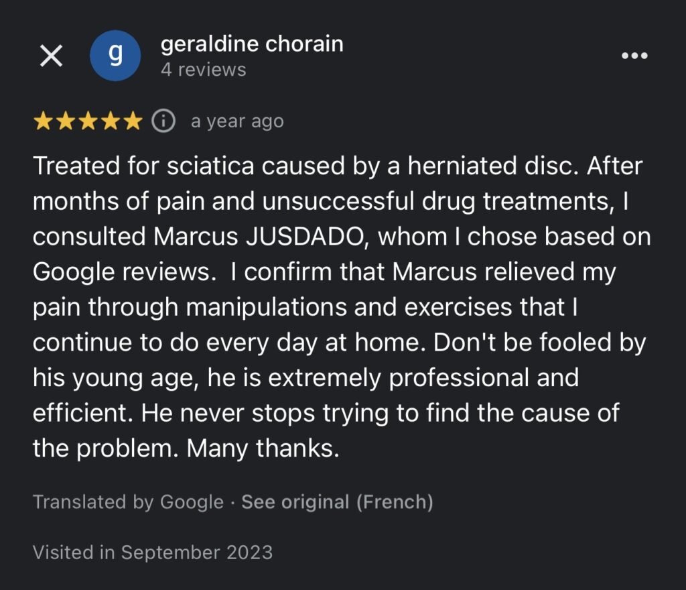Click the 'extremely professional and' review line

[423, 378]
